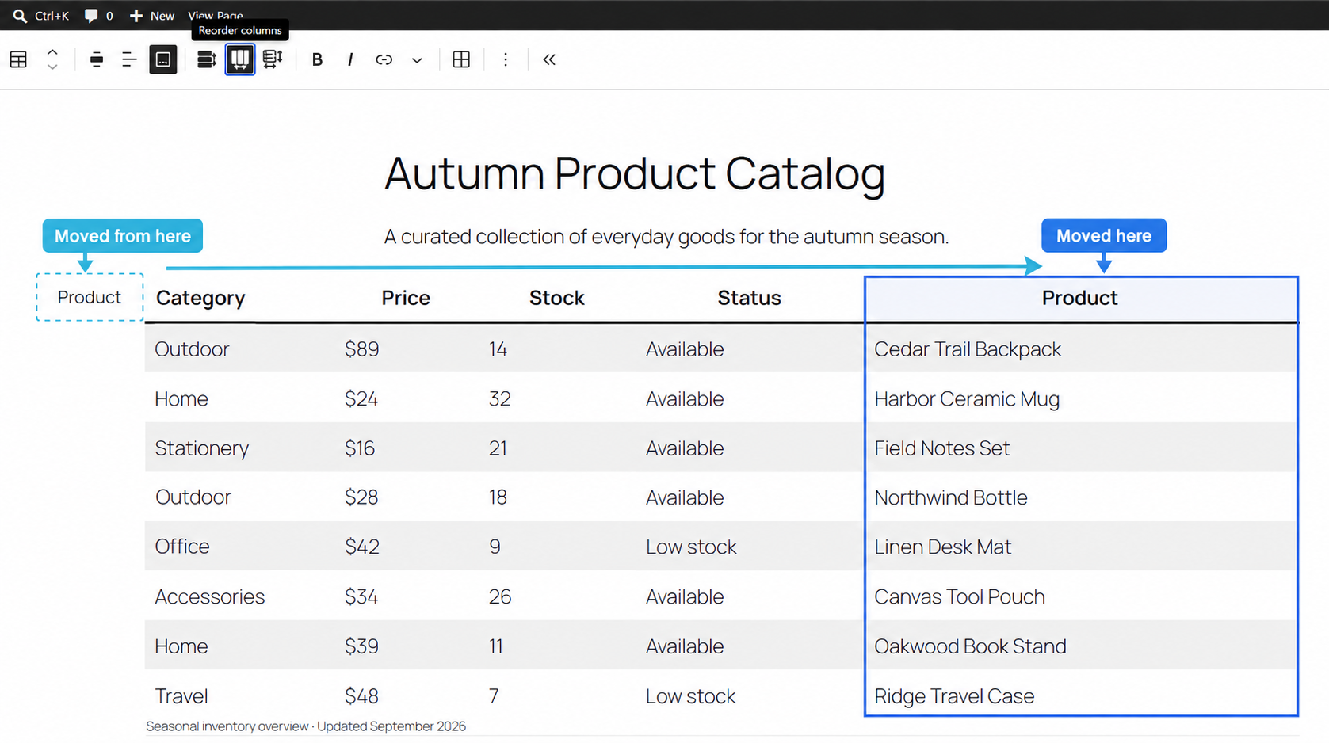1329x743 pixels.
Task: Click the Table block type icon
Action: click(x=18, y=59)
